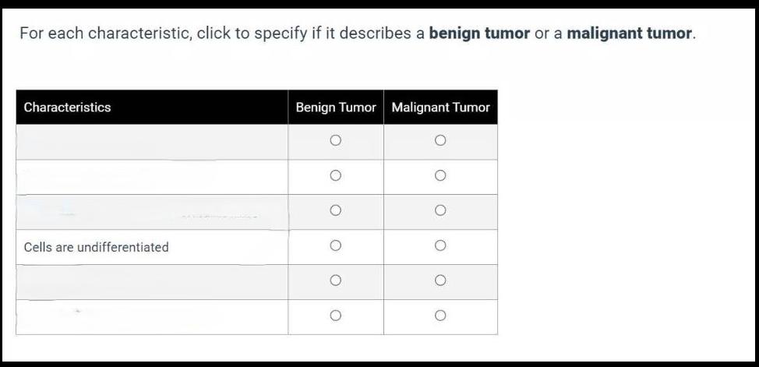Click the empty first characteristic cell
The height and width of the screenshot is (367, 759).
point(152,142)
